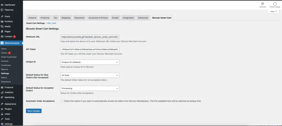The image size is (282, 126).
Task: Click the Plugins plug icon
Action: tap(2, 109)
